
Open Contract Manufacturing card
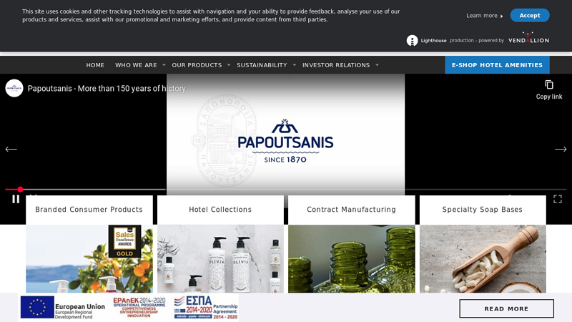click(351, 210)
